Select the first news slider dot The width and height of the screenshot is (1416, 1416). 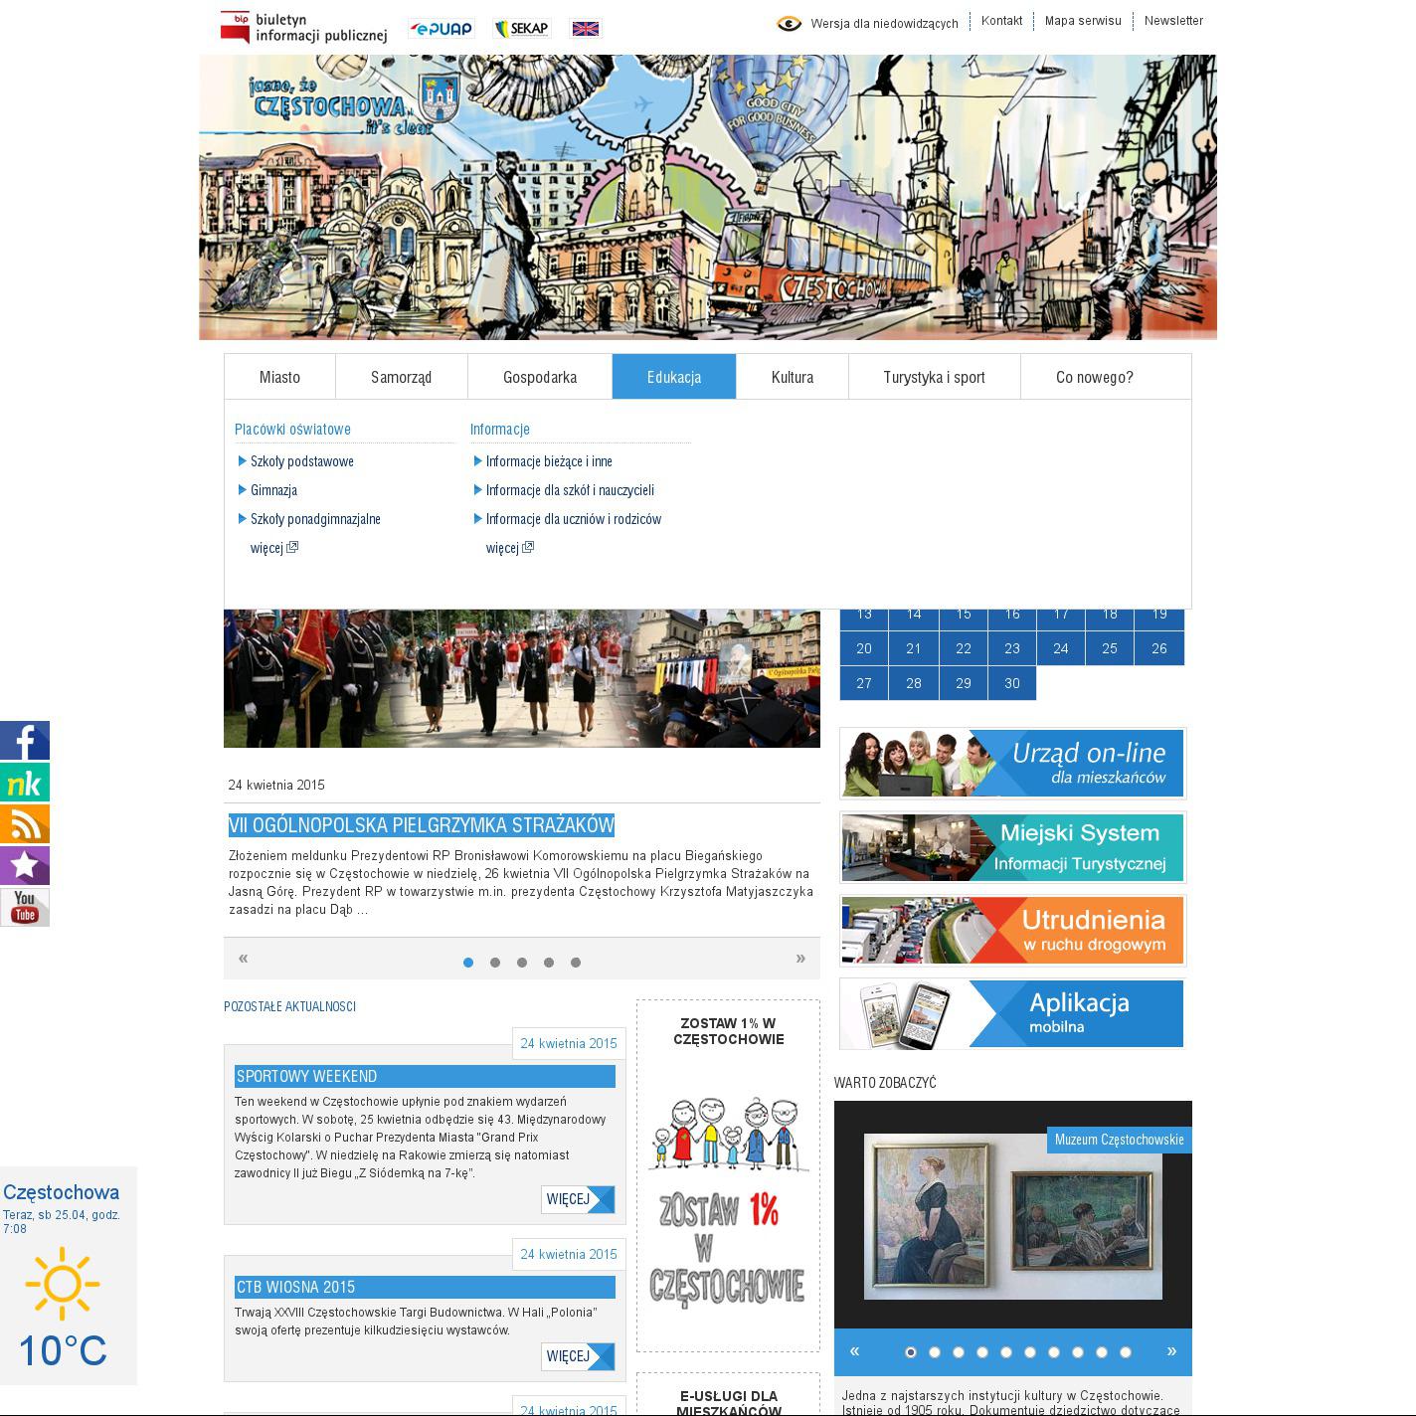click(468, 963)
